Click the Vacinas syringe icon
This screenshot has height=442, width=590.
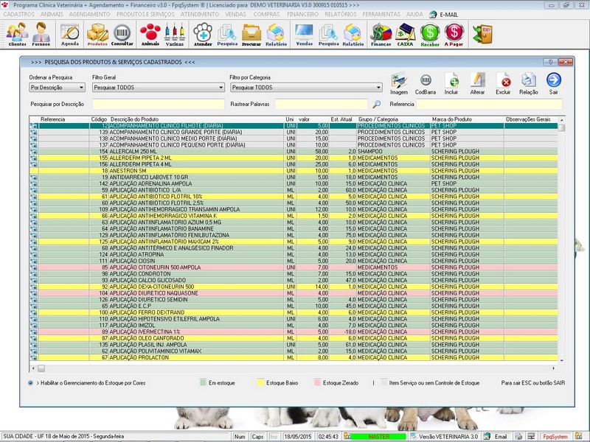[x=175, y=32]
